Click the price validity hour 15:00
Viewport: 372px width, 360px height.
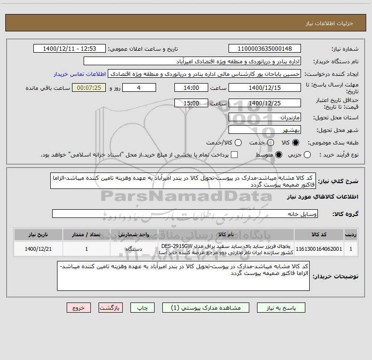click(x=191, y=103)
